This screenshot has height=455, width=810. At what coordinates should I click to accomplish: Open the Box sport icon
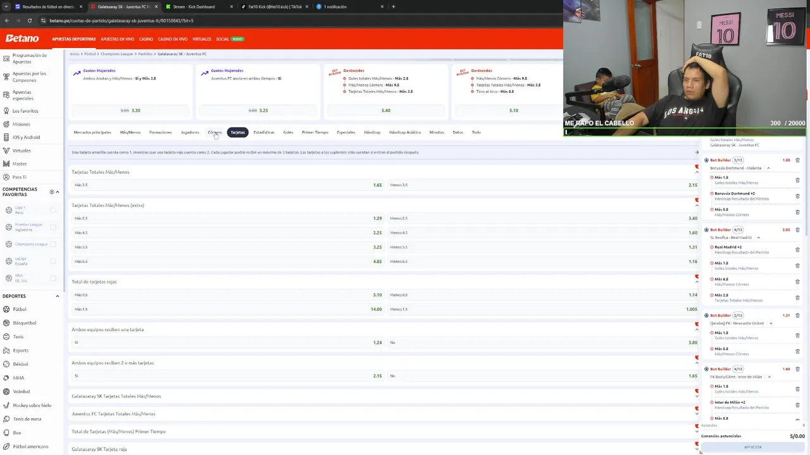coord(6,433)
